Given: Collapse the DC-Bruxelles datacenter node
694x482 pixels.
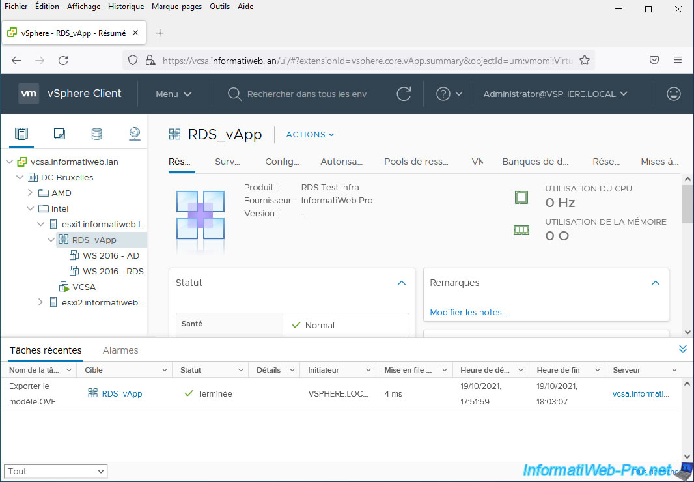Looking at the screenshot, I should 20,178.
